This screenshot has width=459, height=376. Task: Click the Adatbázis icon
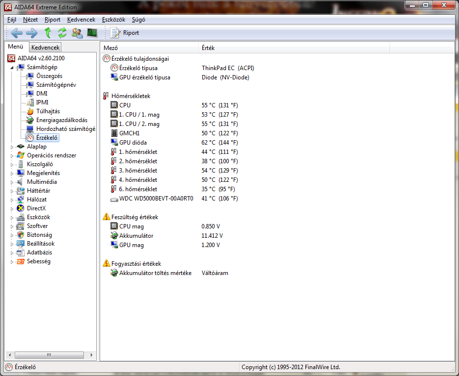(21, 252)
